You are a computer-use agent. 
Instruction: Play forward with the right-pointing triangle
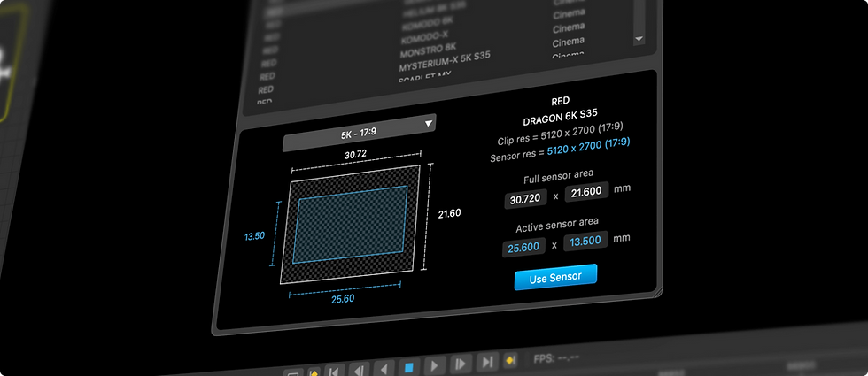[x=435, y=365]
